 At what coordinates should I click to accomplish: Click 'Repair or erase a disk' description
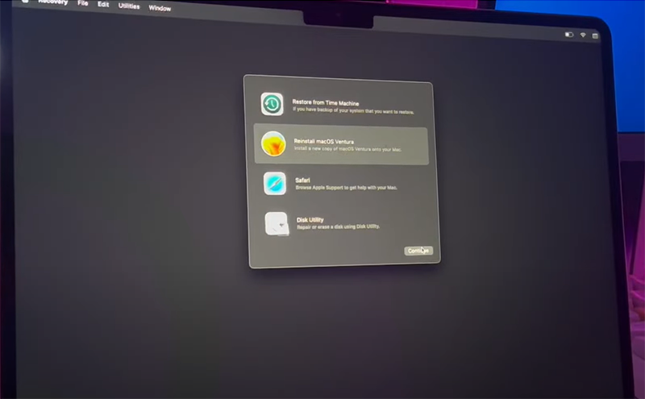338,227
